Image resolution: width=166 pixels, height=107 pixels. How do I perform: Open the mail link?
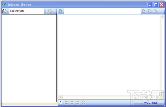(x=155, y=103)
